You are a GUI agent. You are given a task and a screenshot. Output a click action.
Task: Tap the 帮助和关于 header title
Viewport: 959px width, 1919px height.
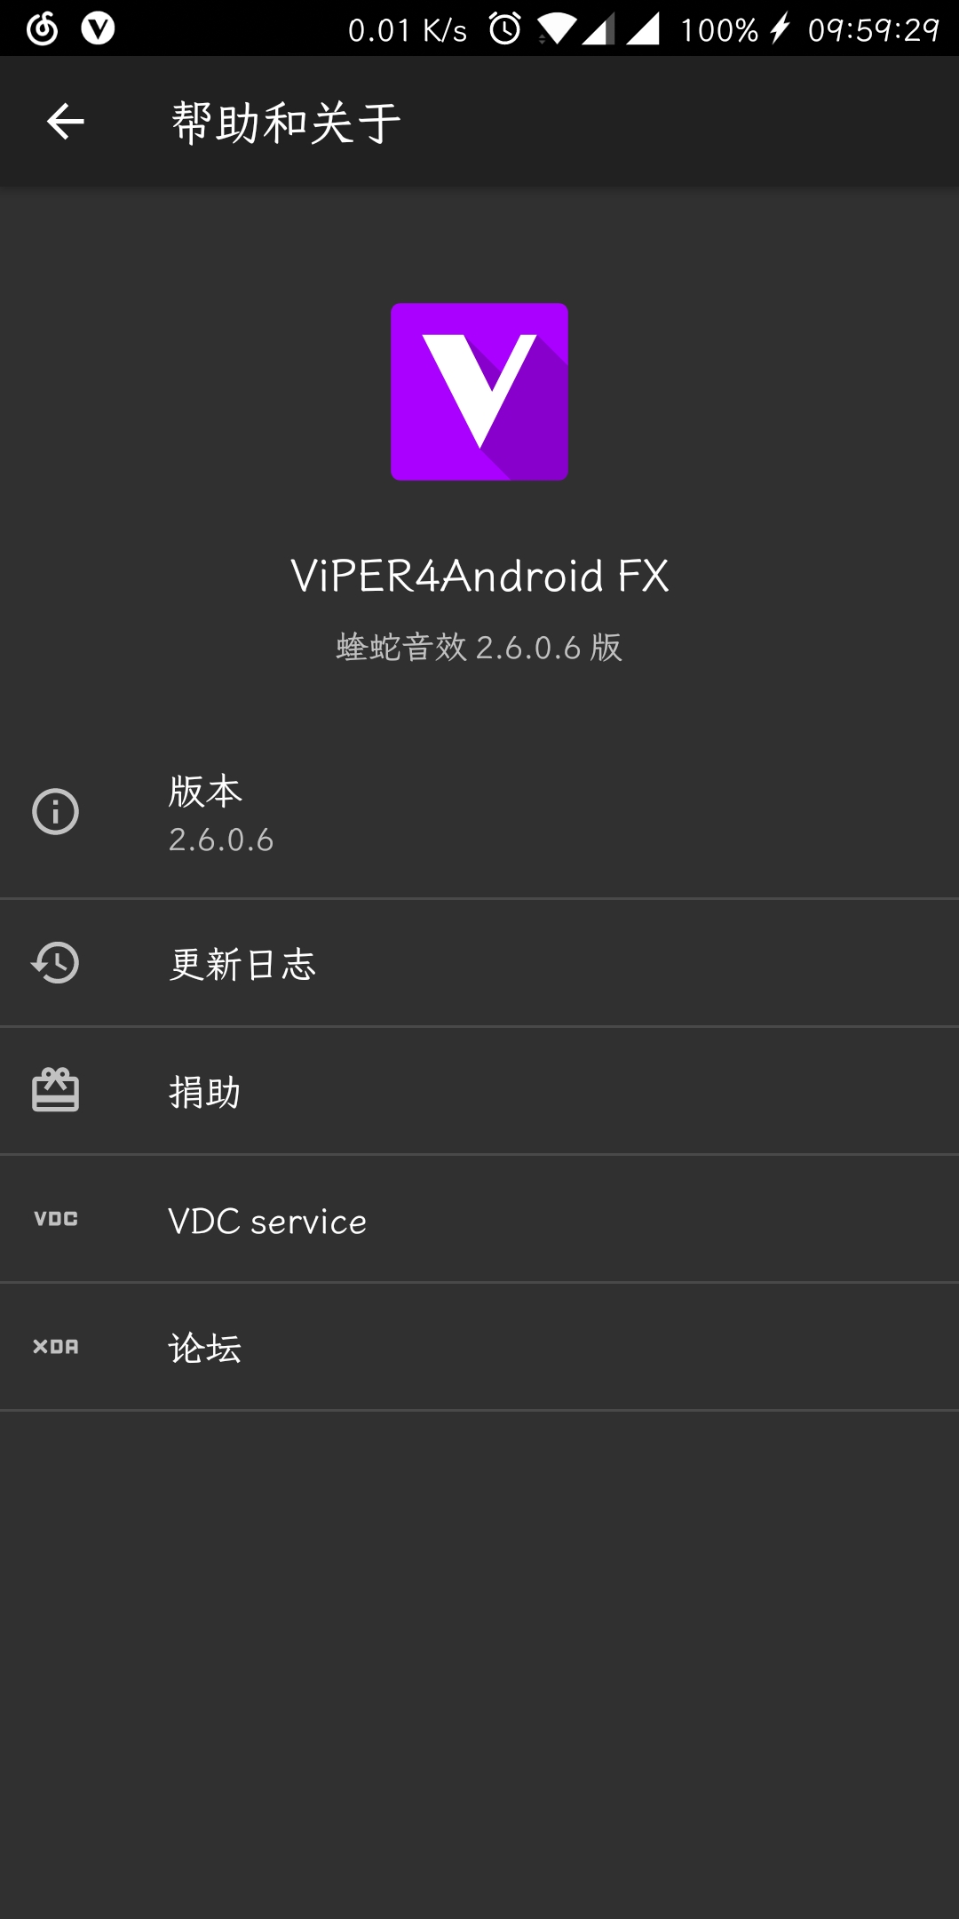pos(286,123)
